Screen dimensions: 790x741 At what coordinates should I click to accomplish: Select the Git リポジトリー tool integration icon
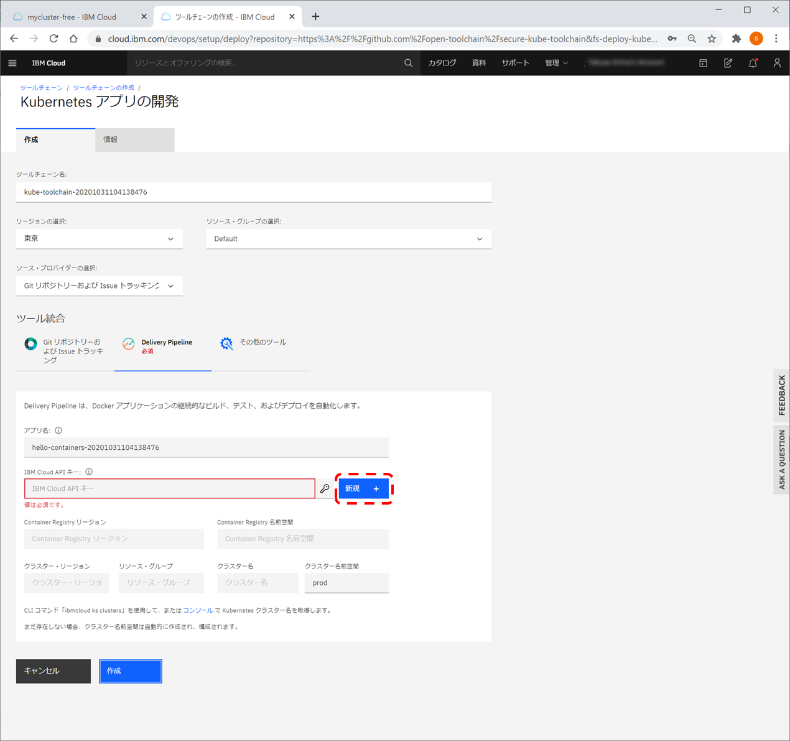(30, 343)
